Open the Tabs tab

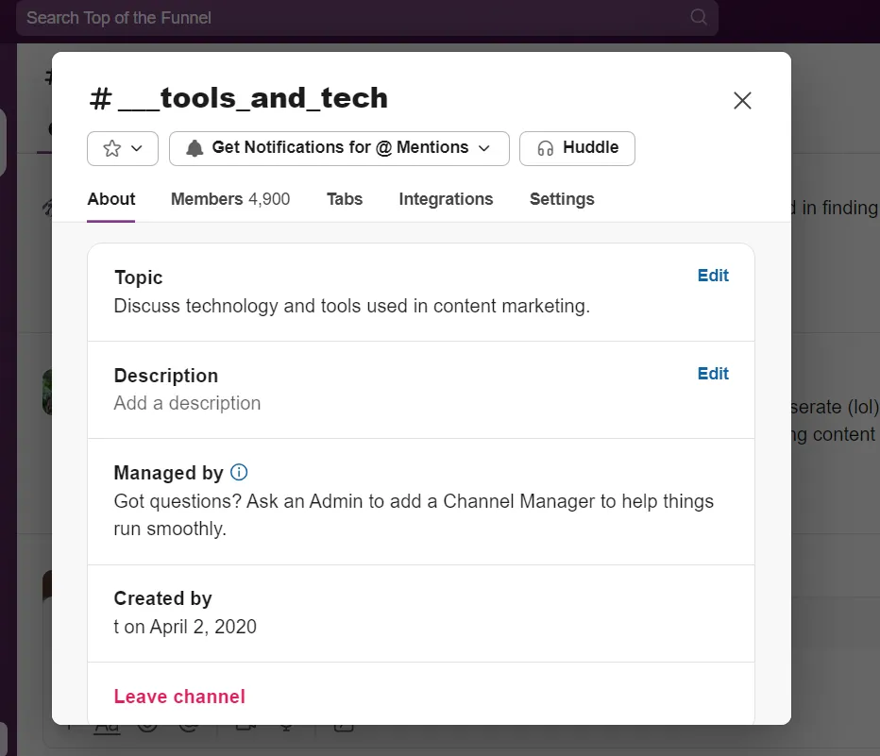[x=345, y=199]
